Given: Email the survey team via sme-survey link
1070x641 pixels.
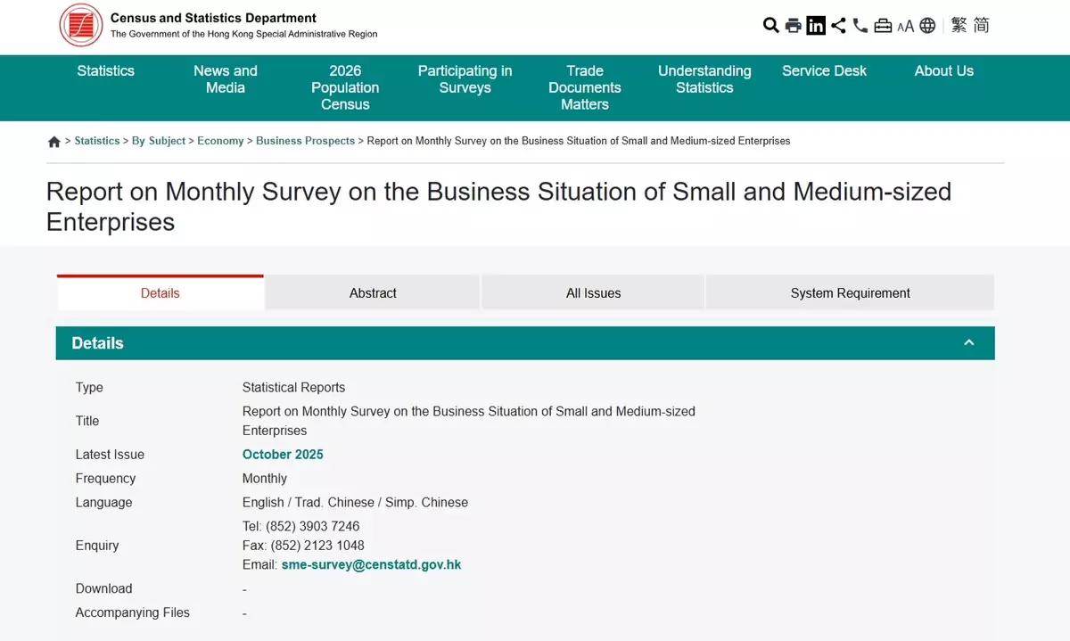Looking at the screenshot, I should pos(372,564).
